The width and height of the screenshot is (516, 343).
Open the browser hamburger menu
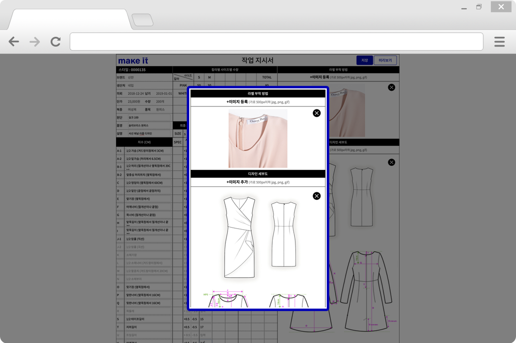point(499,42)
